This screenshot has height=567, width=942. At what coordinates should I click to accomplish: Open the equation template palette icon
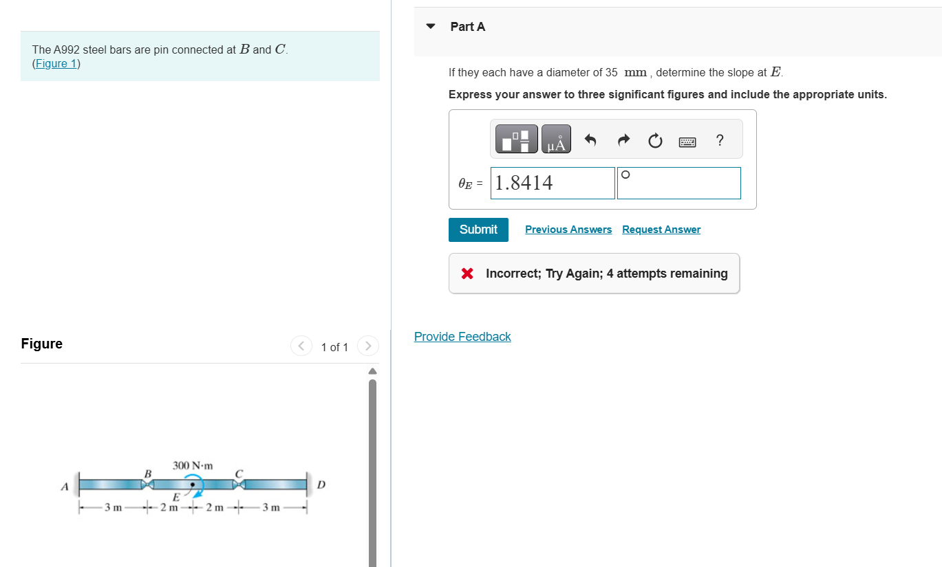pyautogui.click(x=515, y=138)
